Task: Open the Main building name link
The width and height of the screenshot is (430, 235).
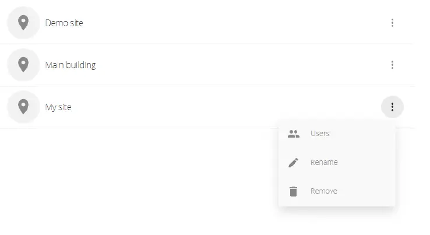Action: (71, 65)
